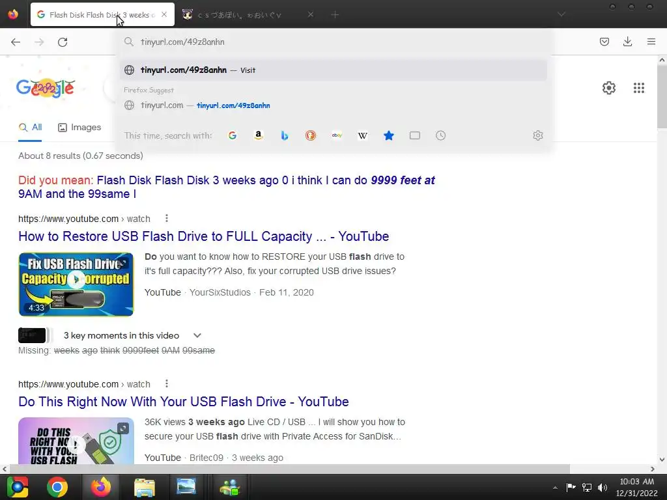The image size is (667, 500).
Task: Open the network tray icon
Action: click(x=587, y=487)
